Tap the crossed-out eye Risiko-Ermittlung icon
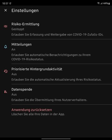 click(x=6, y=26)
